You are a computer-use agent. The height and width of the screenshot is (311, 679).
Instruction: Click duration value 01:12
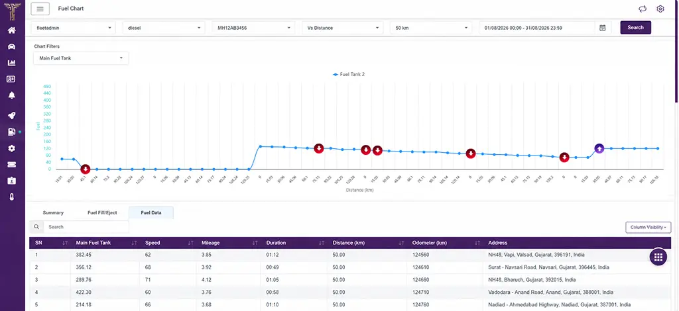pyautogui.click(x=271, y=255)
